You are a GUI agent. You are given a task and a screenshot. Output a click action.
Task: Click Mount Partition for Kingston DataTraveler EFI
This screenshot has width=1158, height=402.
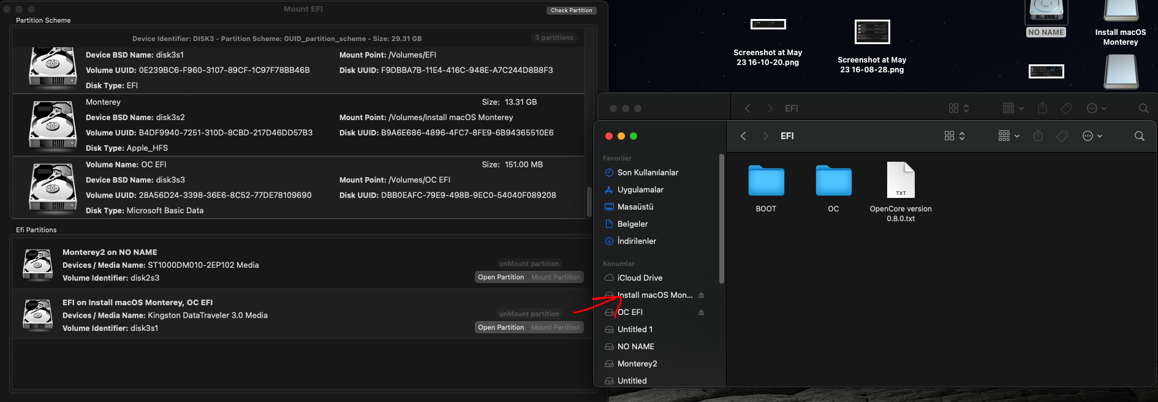(x=556, y=327)
